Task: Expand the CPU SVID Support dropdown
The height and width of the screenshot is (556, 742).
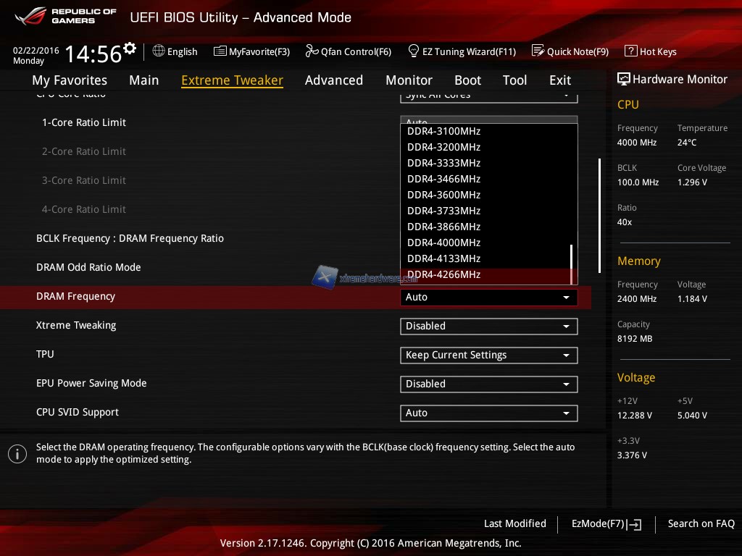Action: coord(488,413)
